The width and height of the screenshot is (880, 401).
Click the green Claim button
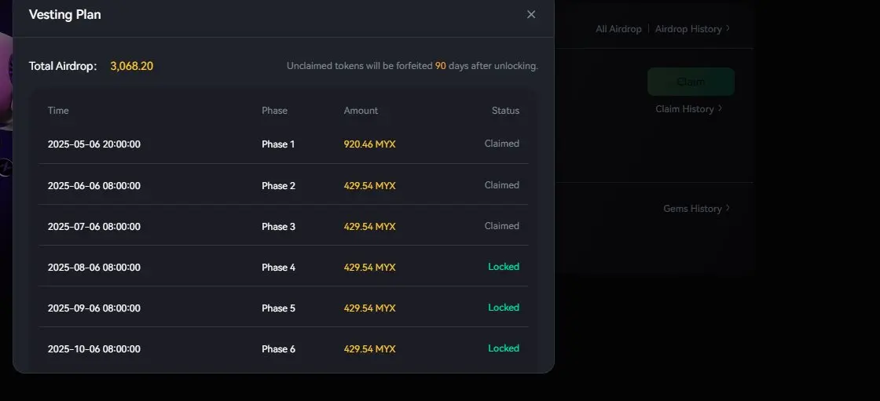tap(691, 82)
